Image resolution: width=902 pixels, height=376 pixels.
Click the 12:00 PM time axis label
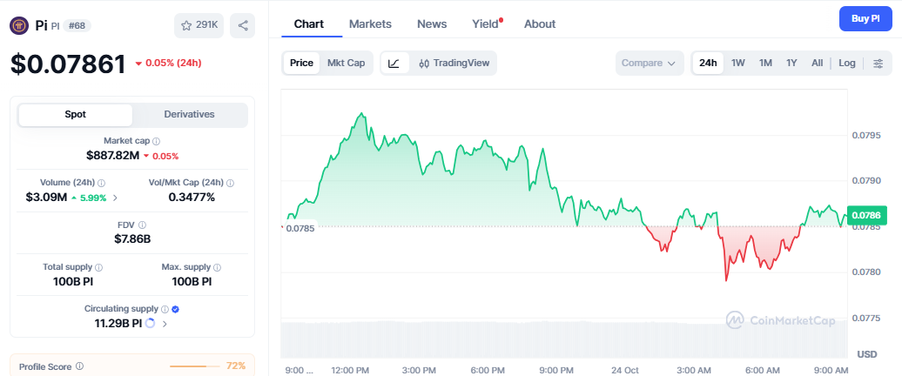(x=350, y=370)
